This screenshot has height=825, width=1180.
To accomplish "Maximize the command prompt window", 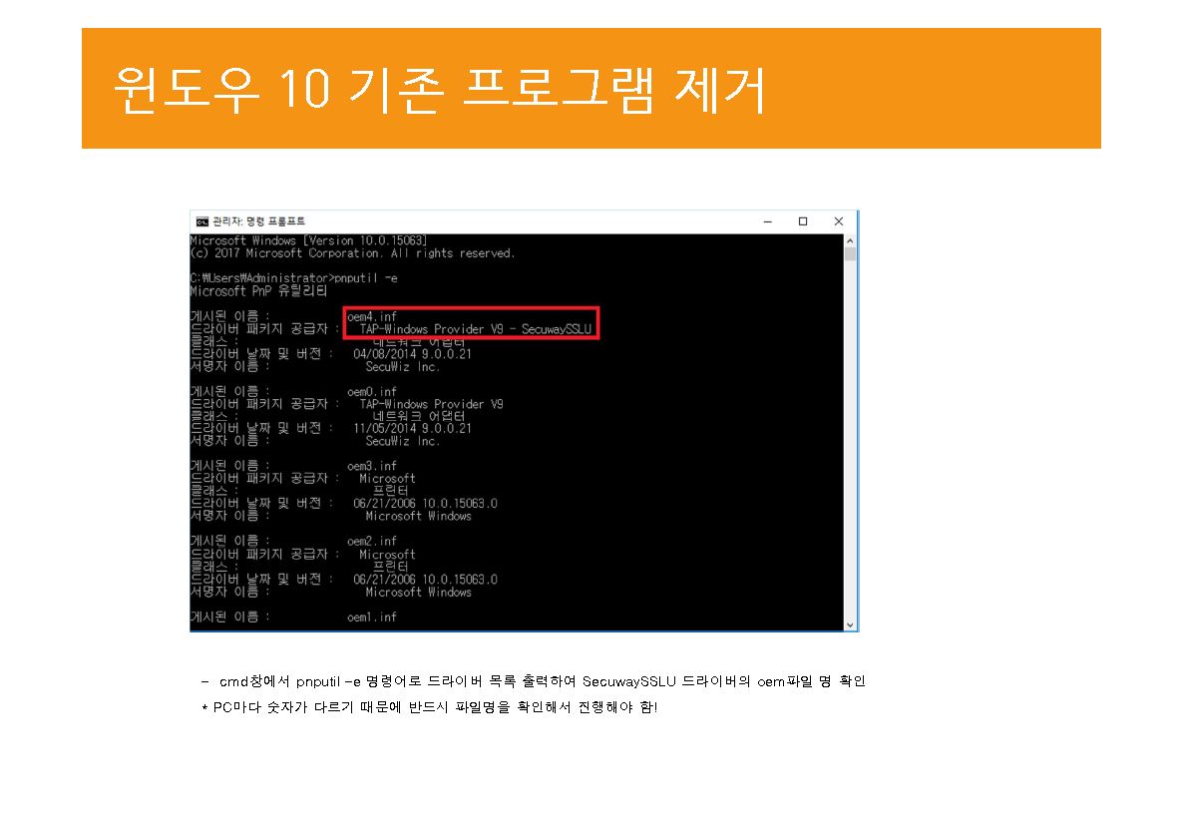I will tap(803, 221).
